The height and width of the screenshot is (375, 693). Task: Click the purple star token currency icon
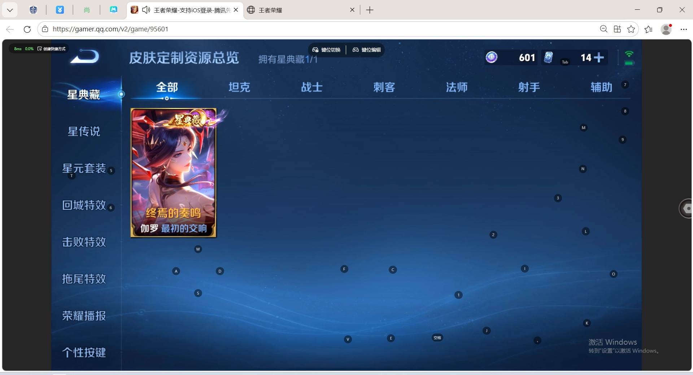coord(491,57)
